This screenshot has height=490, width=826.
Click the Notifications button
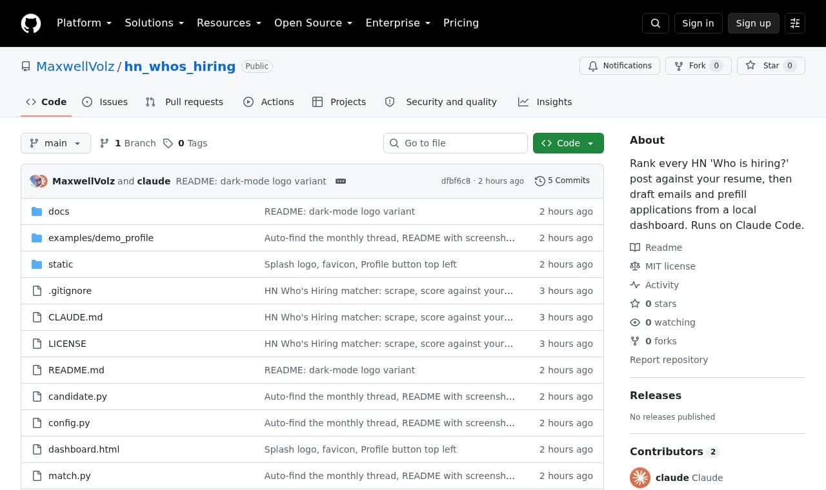pos(620,66)
